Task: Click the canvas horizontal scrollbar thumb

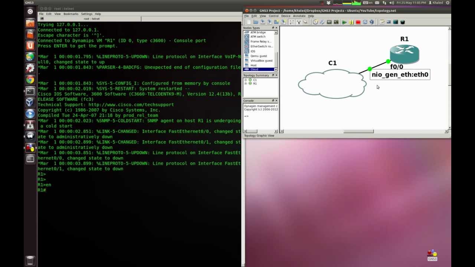Action: pos(358,131)
